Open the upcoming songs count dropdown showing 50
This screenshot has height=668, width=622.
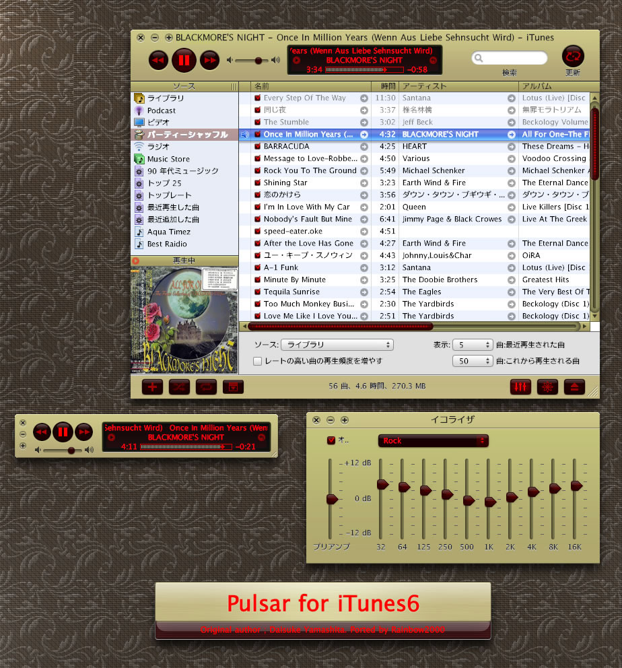pos(473,361)
